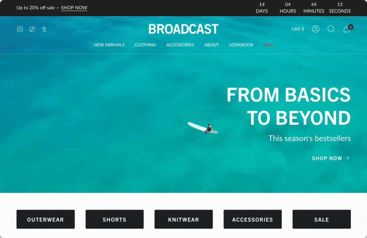
Task: Open the TikTok social icon
Action: pos(32,29)
